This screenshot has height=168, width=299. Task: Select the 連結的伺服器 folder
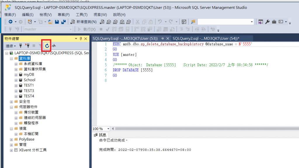click(35, 117)
